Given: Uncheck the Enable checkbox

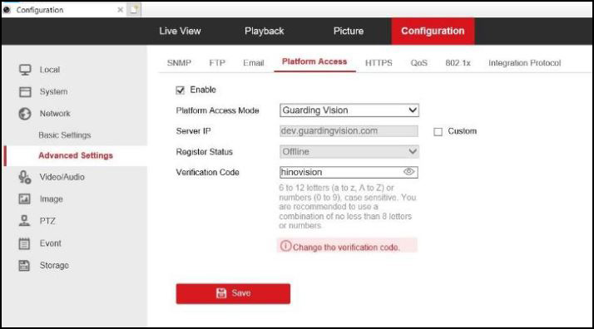Looking at the screenshot, I should click(181, 90).
